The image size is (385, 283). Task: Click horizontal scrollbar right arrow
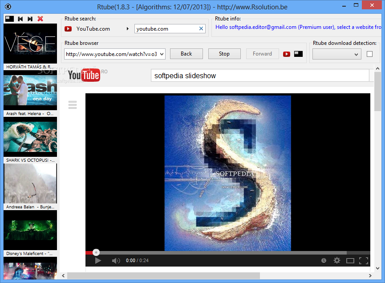click(x=370, y=275)
